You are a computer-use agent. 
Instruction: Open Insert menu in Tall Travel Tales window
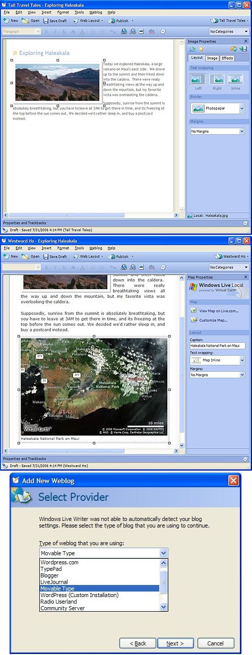coord(46,12)
